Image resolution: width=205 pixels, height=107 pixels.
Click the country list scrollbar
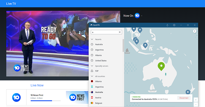[x=123, y=45]
